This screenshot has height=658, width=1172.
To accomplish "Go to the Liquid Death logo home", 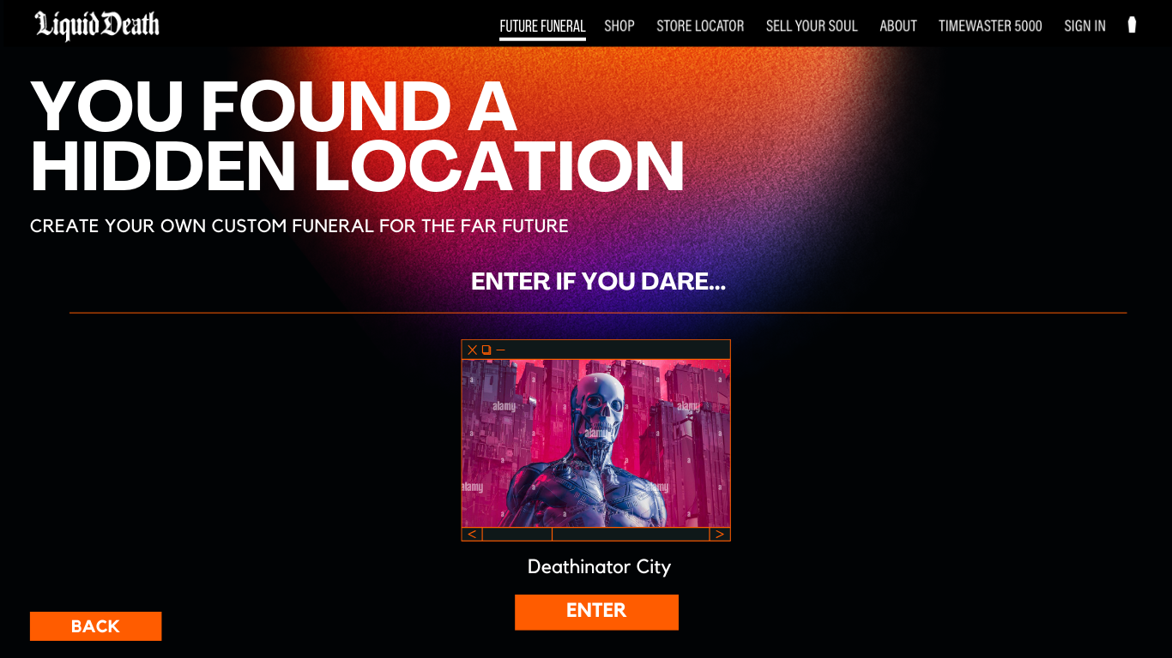I will (97, 26).
